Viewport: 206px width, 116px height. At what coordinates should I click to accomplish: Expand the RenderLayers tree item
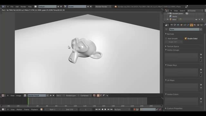[168, 14]
